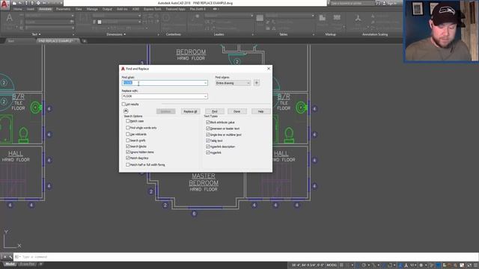Uncheck the last Hyperlink text type checkbox
The image size is (479, 269).
[208, 152]
